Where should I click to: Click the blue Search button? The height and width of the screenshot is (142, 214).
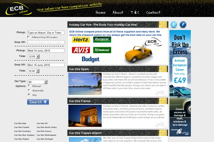[x=38, y=102]
